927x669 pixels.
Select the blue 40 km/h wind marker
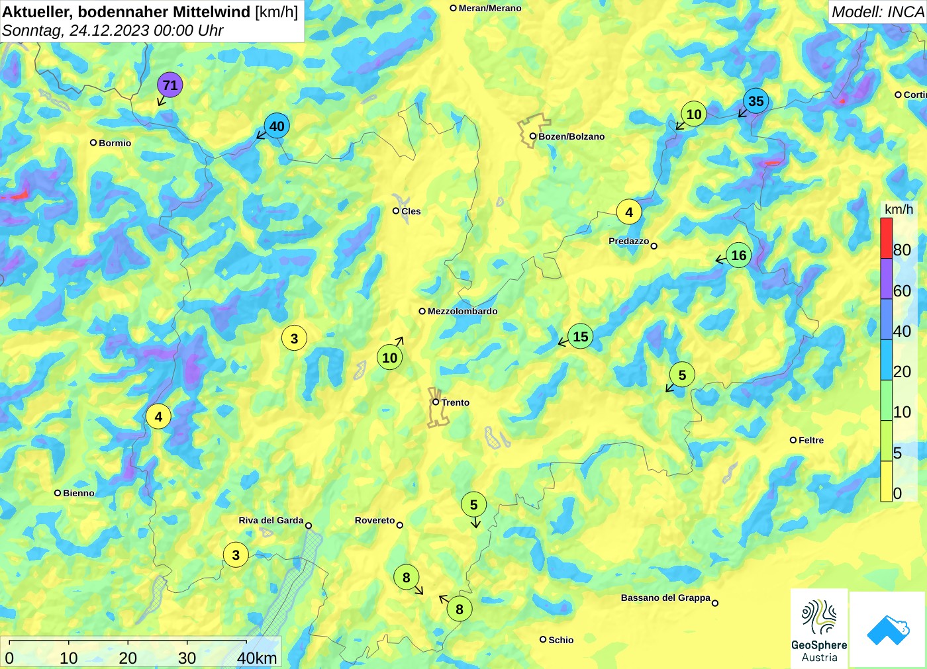tap(277, 126)
